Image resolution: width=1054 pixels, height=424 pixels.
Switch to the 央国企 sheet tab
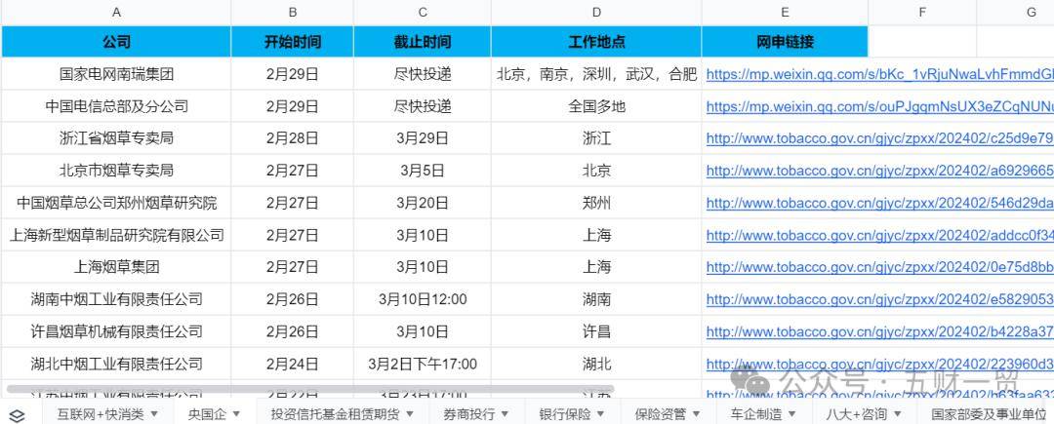[206, 413]
